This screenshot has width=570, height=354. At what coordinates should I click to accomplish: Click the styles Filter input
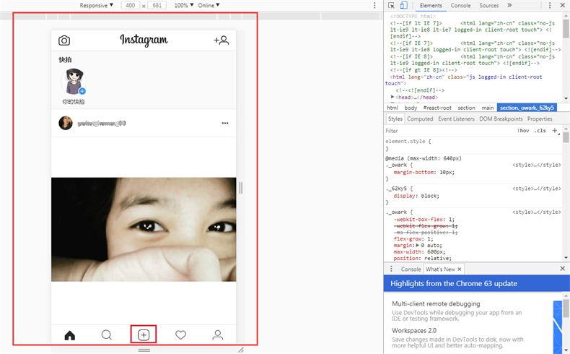click(449, 131)
